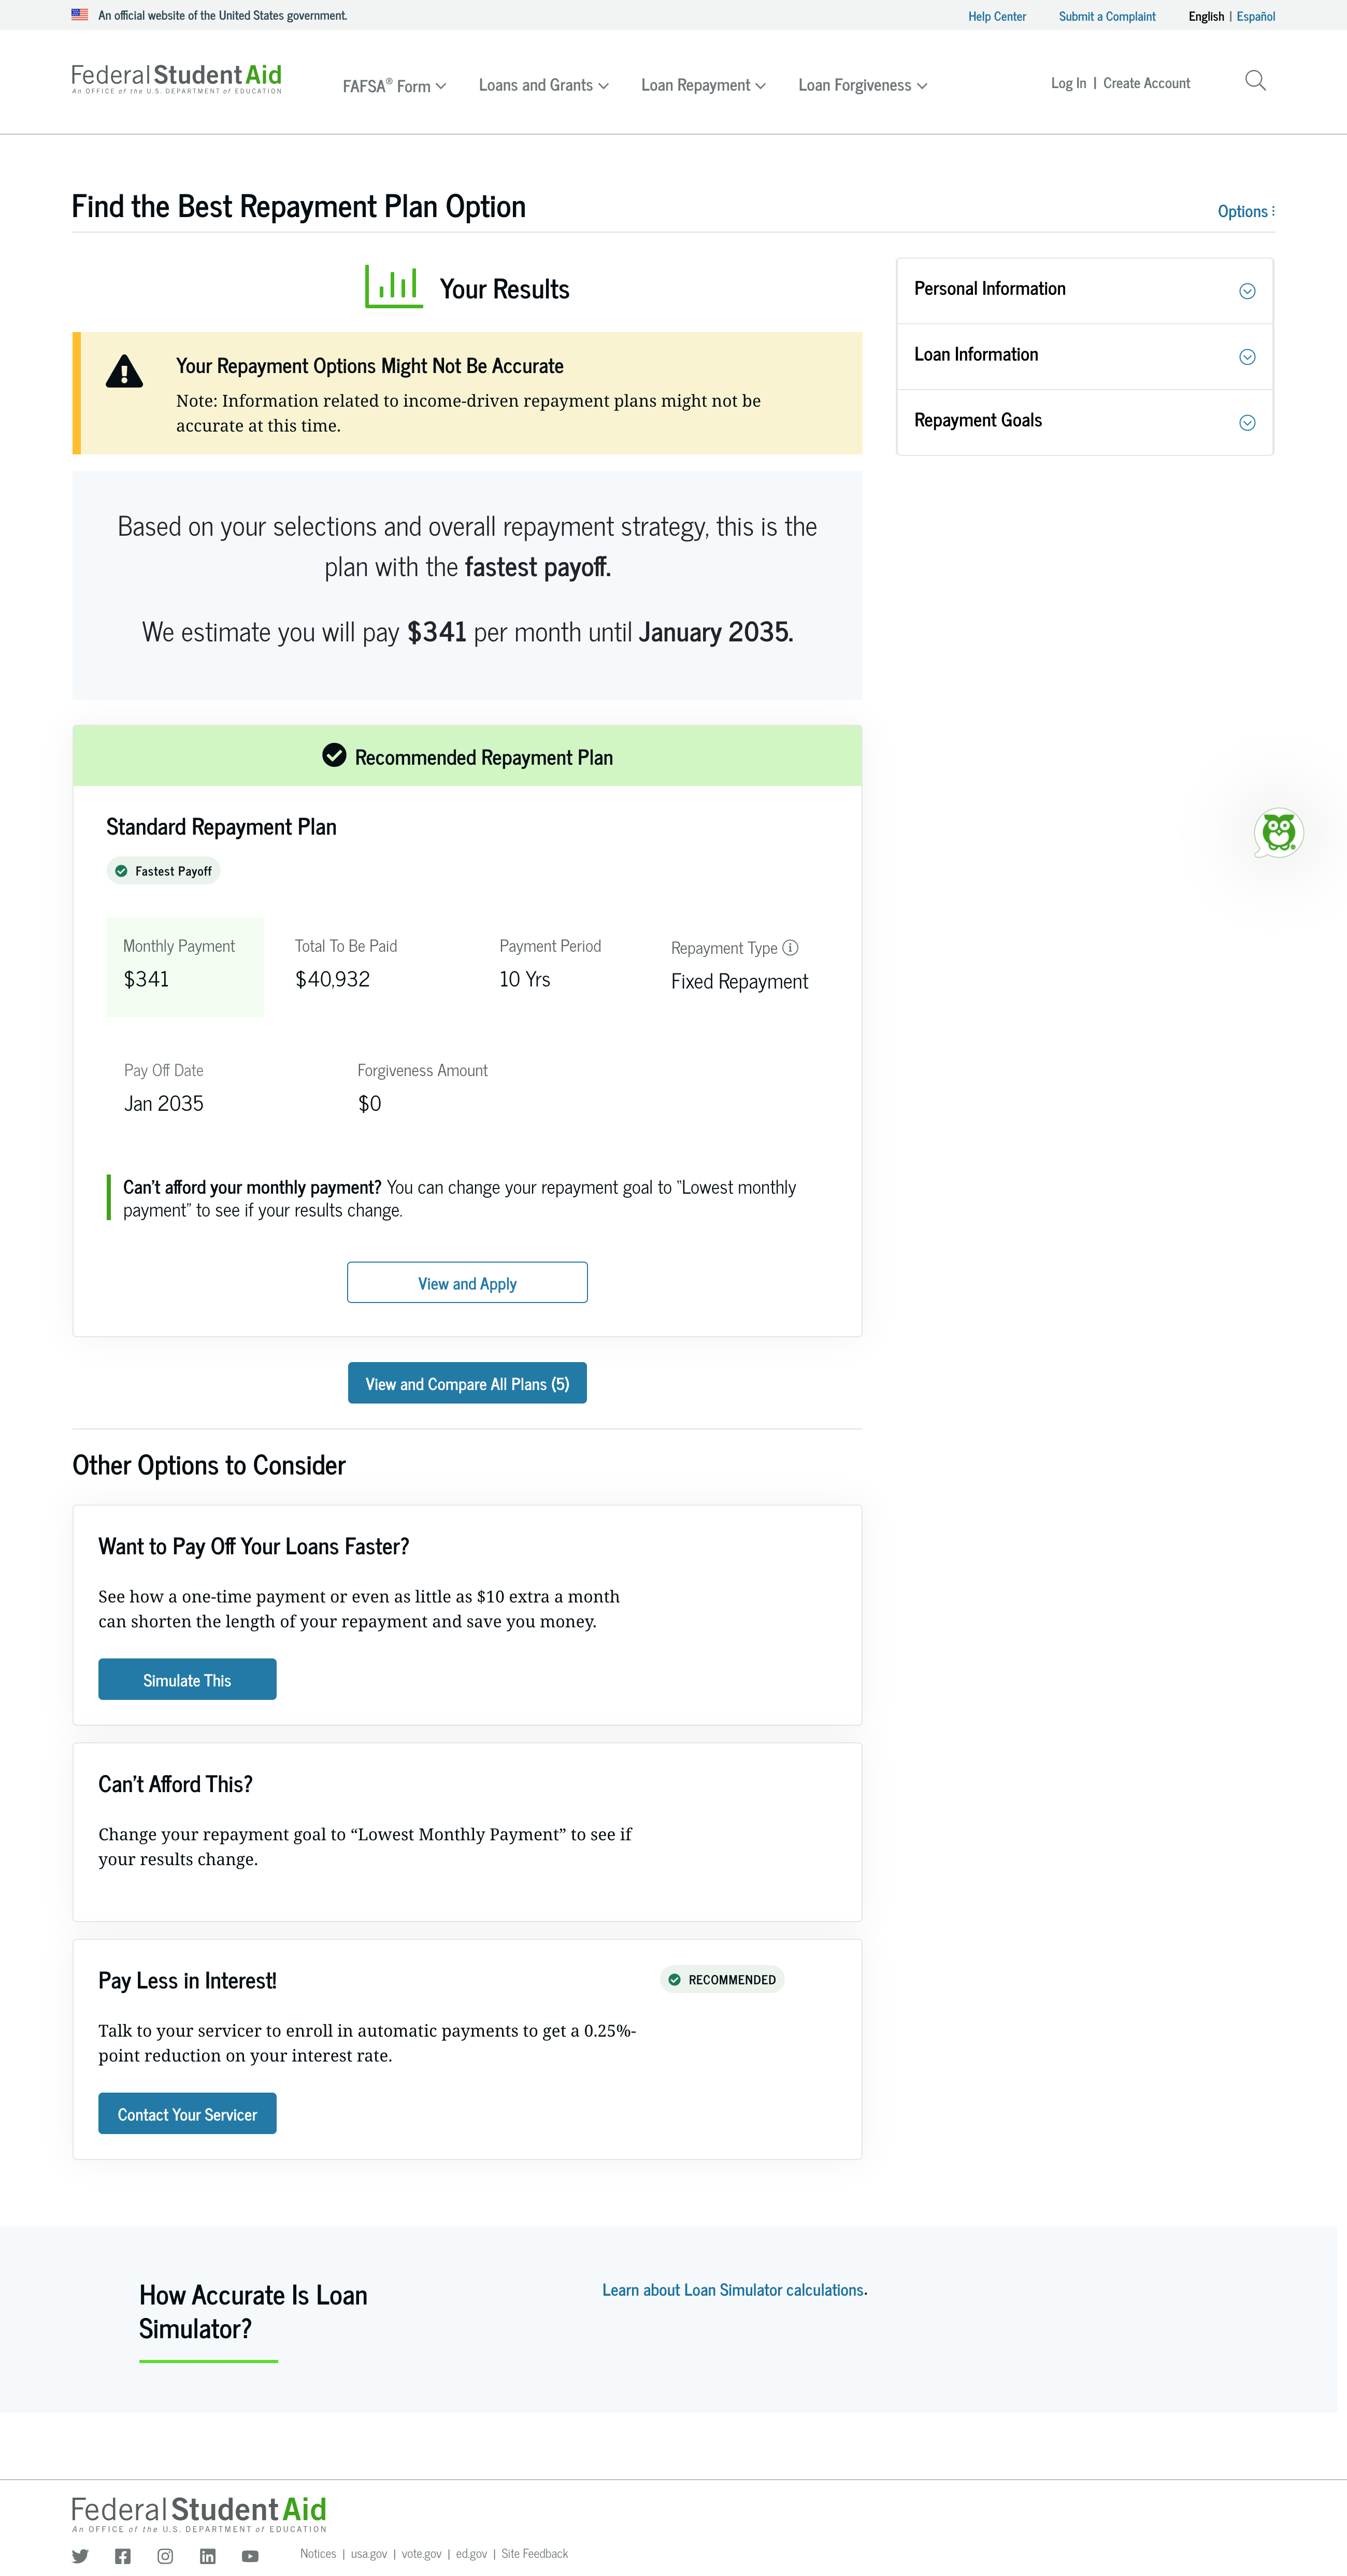The width and height of the screenshot is (1347, 2576).
Task: Click View and Compare All Plans
Action: click(467, 1384)
